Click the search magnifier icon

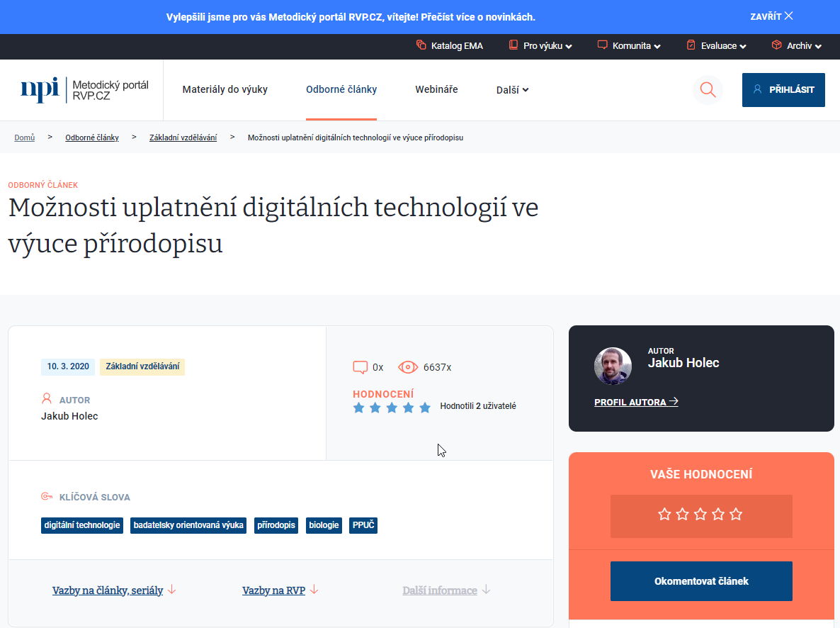[x=707, y=90]
